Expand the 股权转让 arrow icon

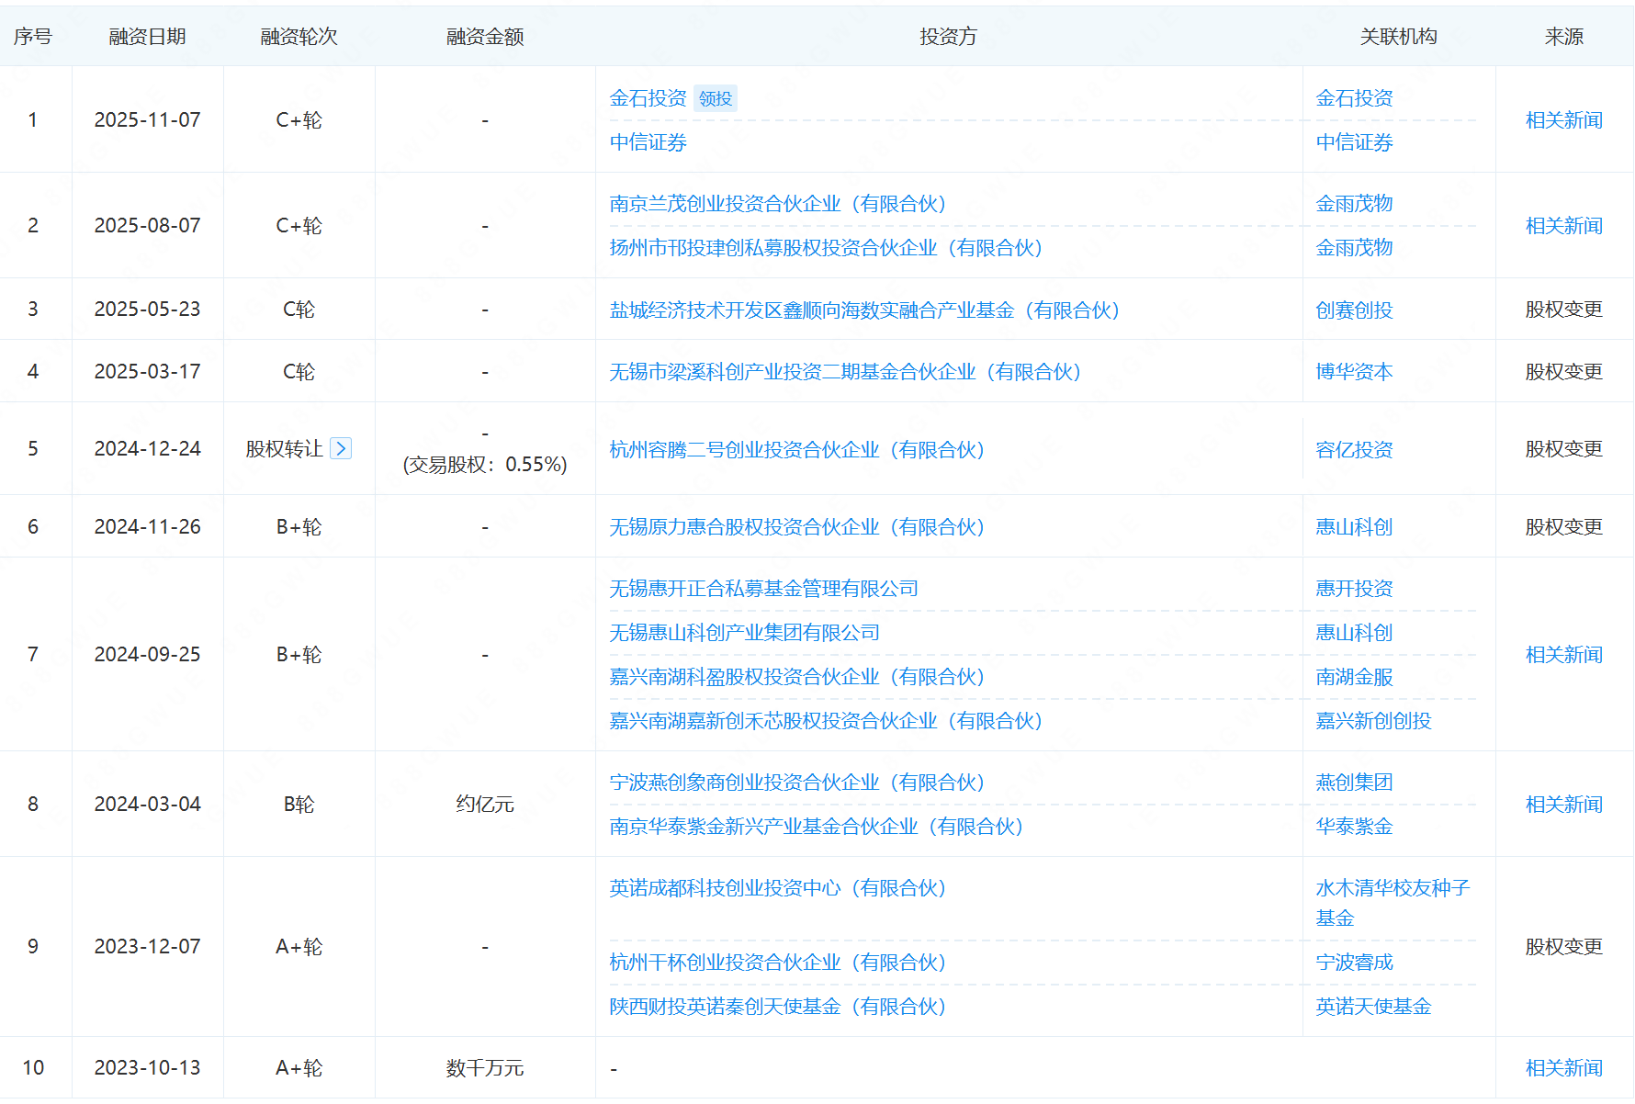point(341,448)
